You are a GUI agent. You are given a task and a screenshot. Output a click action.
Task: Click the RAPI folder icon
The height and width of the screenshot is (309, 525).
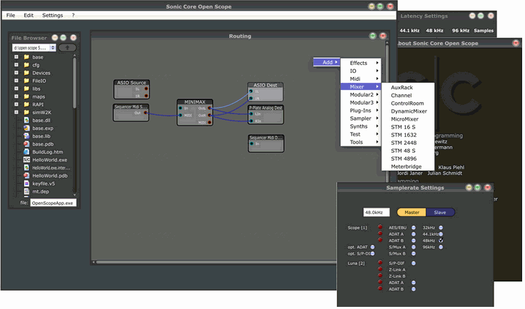26,105
